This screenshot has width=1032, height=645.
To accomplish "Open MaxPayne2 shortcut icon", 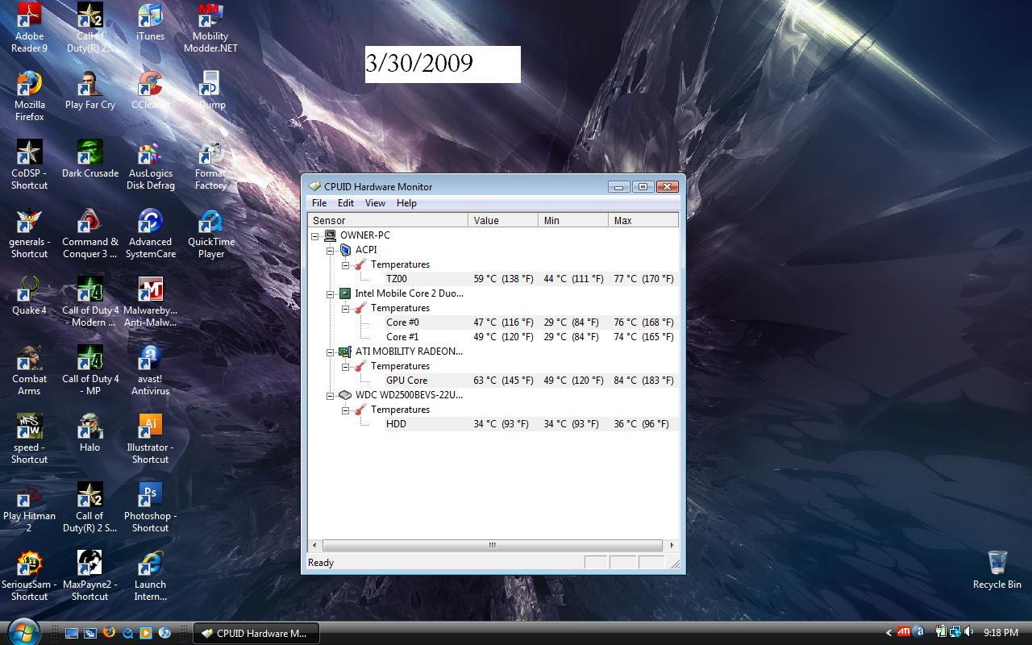I will tap(89, 576).
